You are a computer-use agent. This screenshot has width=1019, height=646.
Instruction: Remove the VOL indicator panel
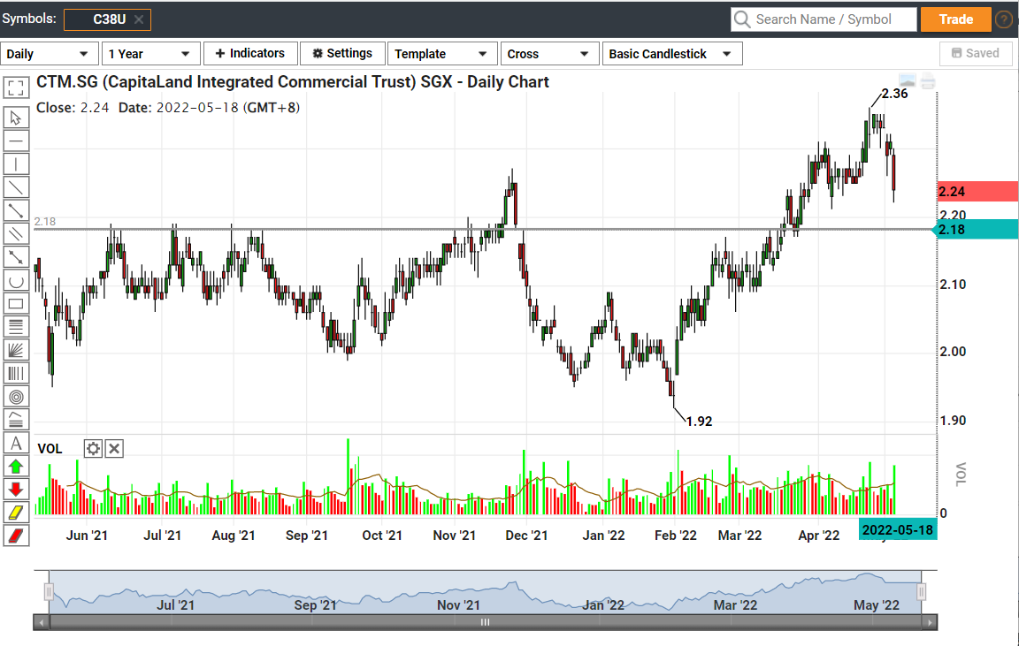click(x=114, y=449)
